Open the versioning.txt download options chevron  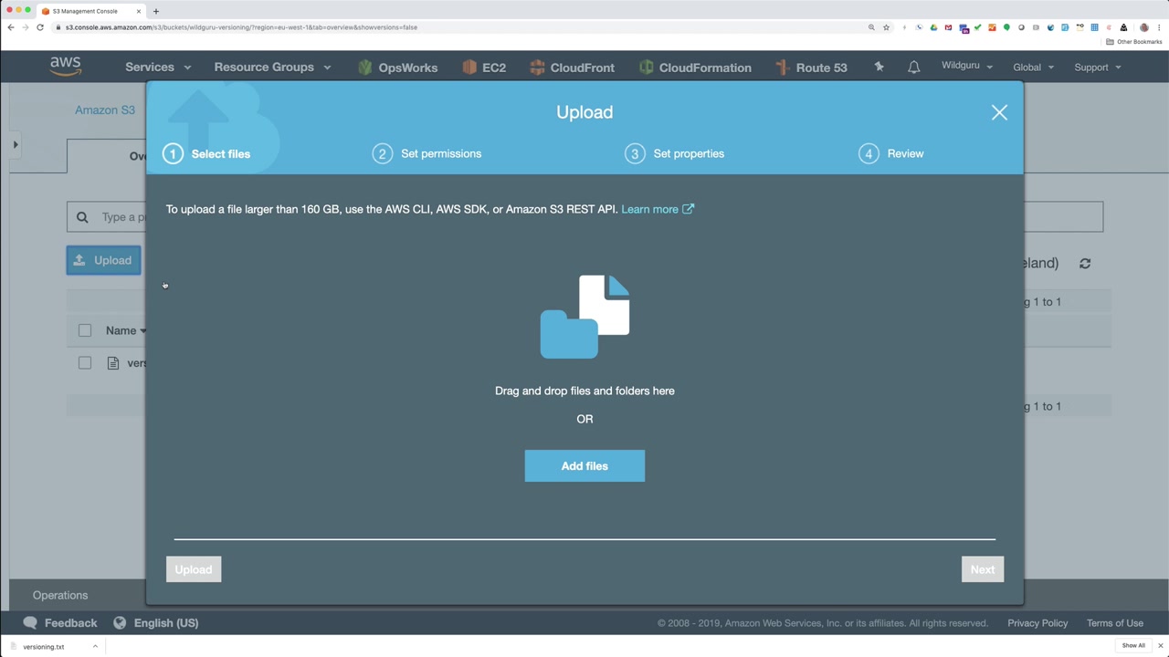[95, 646]
